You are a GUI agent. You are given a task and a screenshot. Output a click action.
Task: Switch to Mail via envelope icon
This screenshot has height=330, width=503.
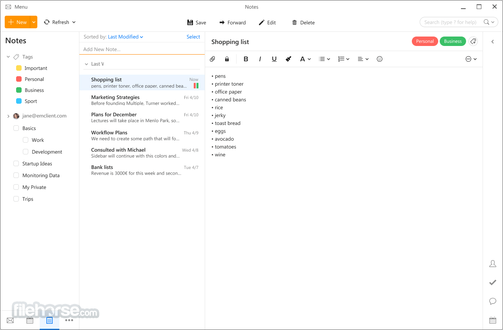(10, 321)
